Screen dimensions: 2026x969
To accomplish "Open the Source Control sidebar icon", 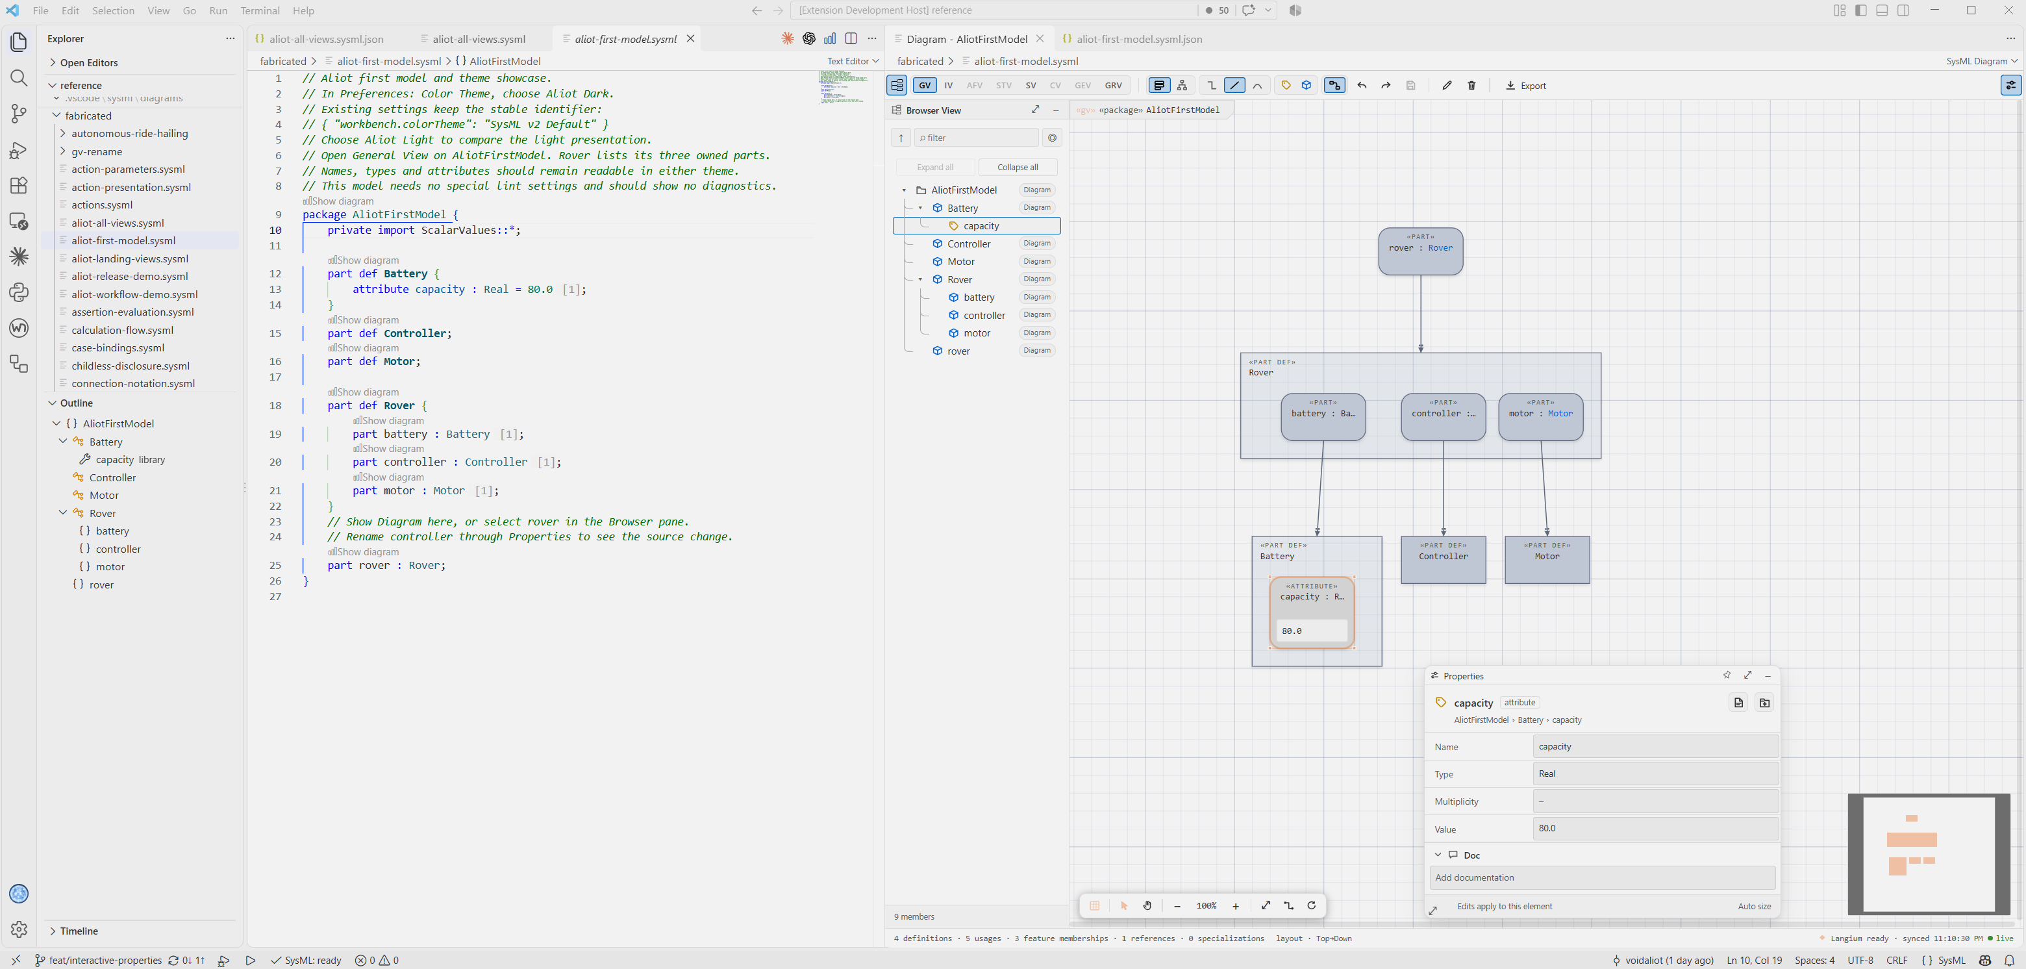I will [19, 114].
